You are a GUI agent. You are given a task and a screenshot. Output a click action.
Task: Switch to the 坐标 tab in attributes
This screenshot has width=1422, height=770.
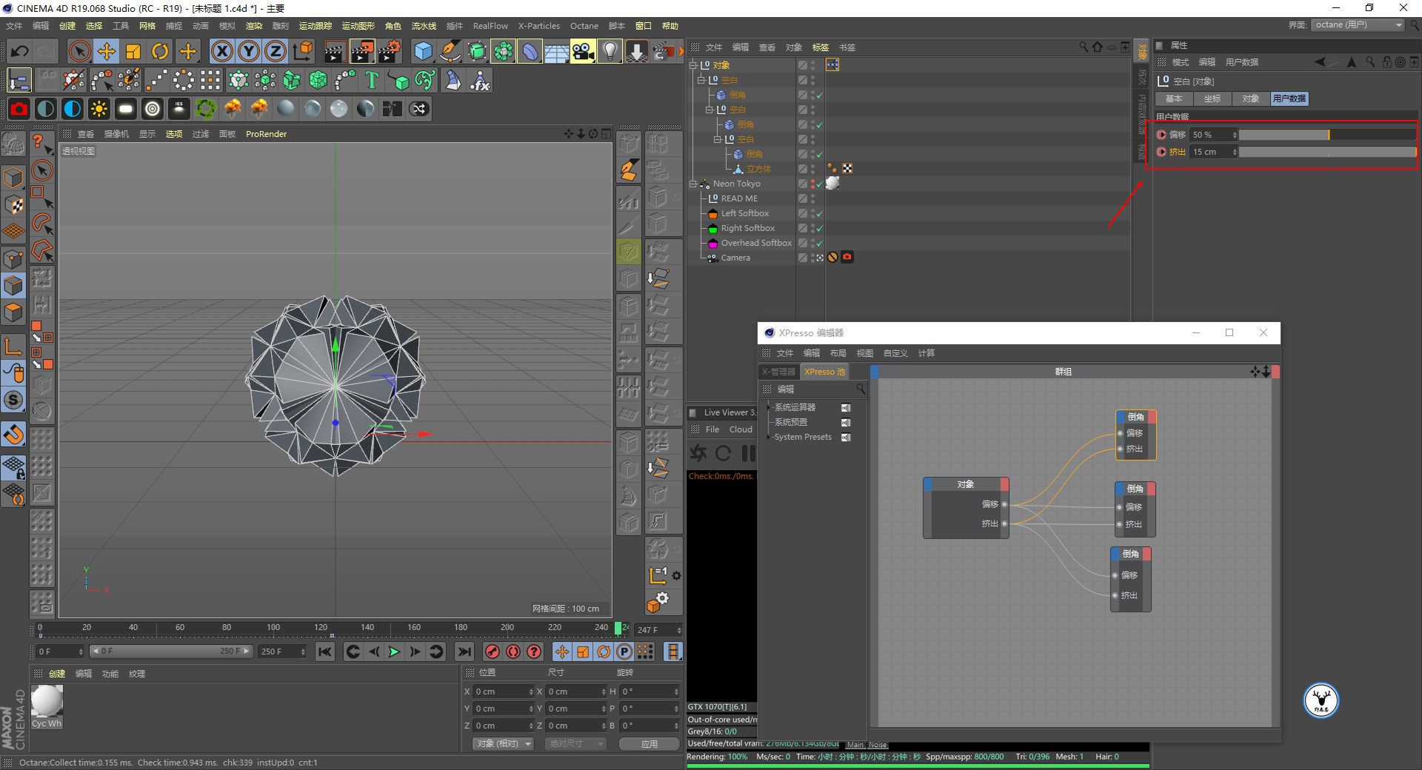(x=1212, y=98)
